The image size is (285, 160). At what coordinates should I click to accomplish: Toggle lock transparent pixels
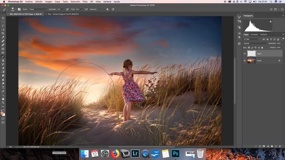pyautogui.click(x=249, y=48)
